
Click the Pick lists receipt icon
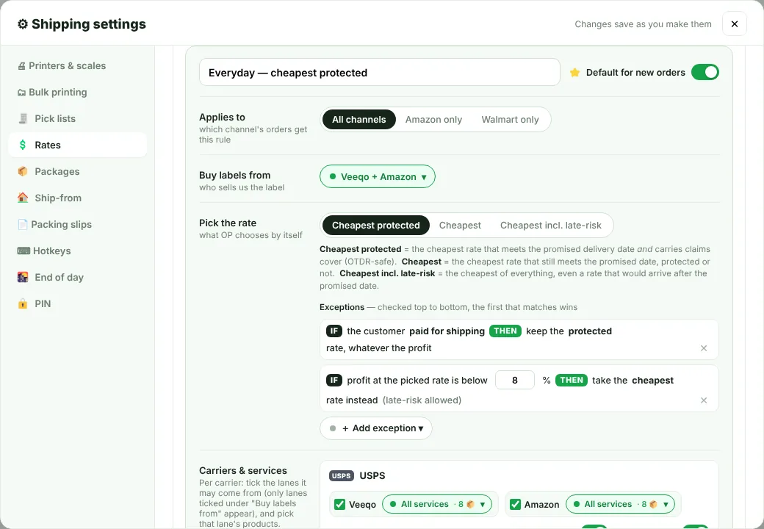(x=23, y=118)
